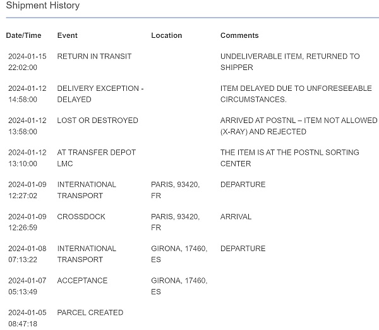Click the undeliverable item returned to shipper comment

pos(290,62)
